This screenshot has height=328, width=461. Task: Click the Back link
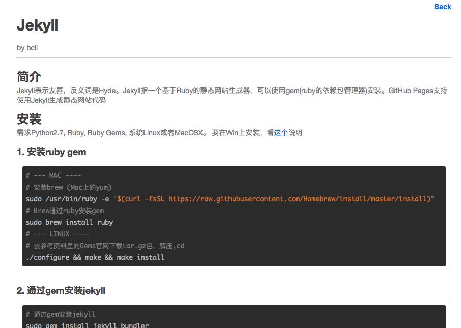443,7
